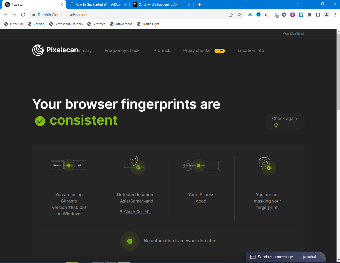Viewport: 340px width, 263px height.
Task: Bookmark this page with the star icon
Action: [239, 15]
